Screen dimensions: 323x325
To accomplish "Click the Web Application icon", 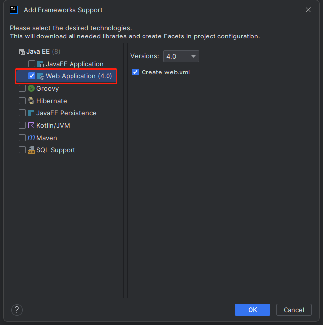I will (x=40, y=76).
